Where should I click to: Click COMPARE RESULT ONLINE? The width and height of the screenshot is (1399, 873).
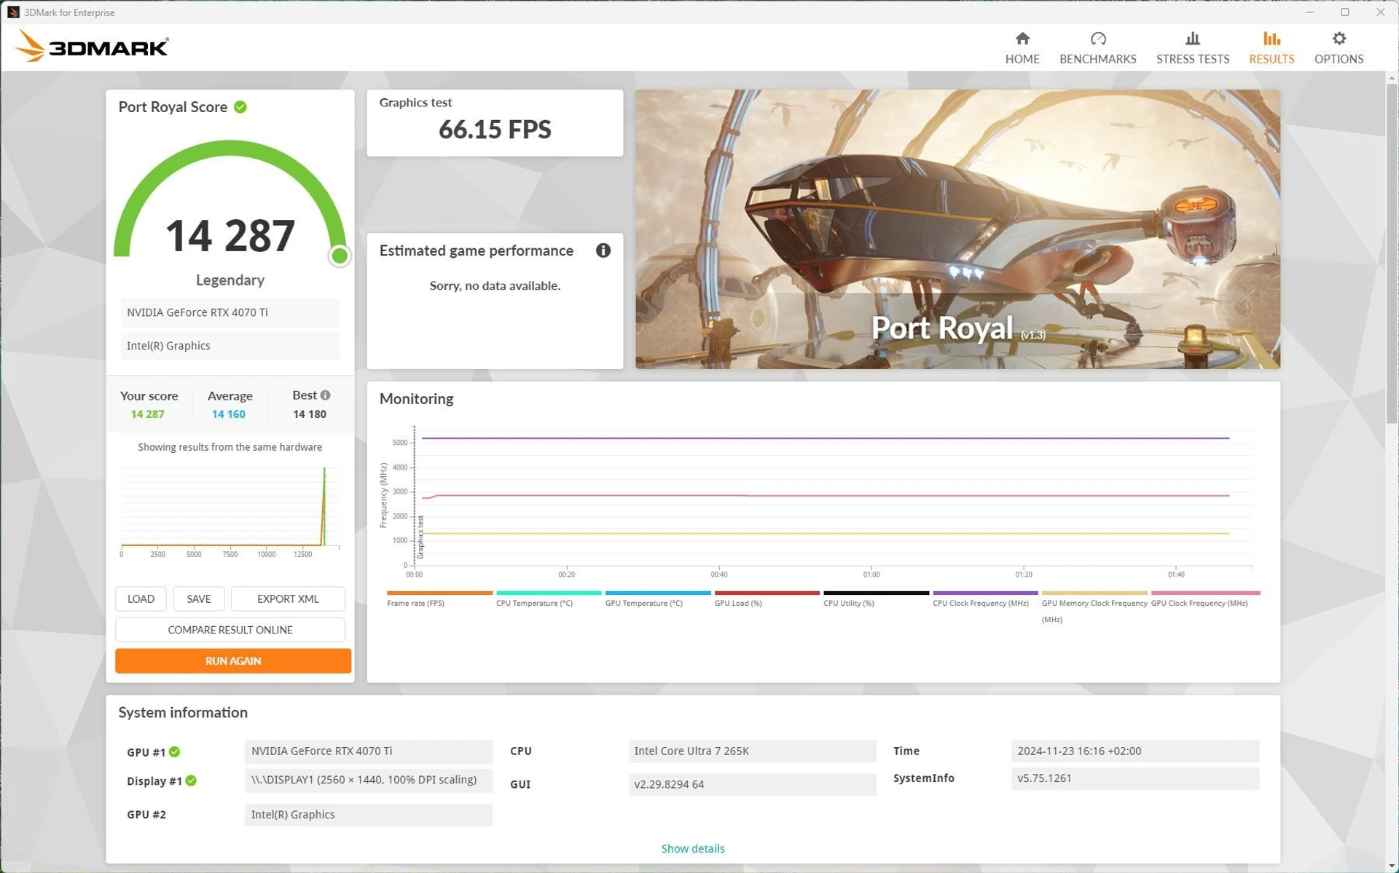(x=230, y=630)
